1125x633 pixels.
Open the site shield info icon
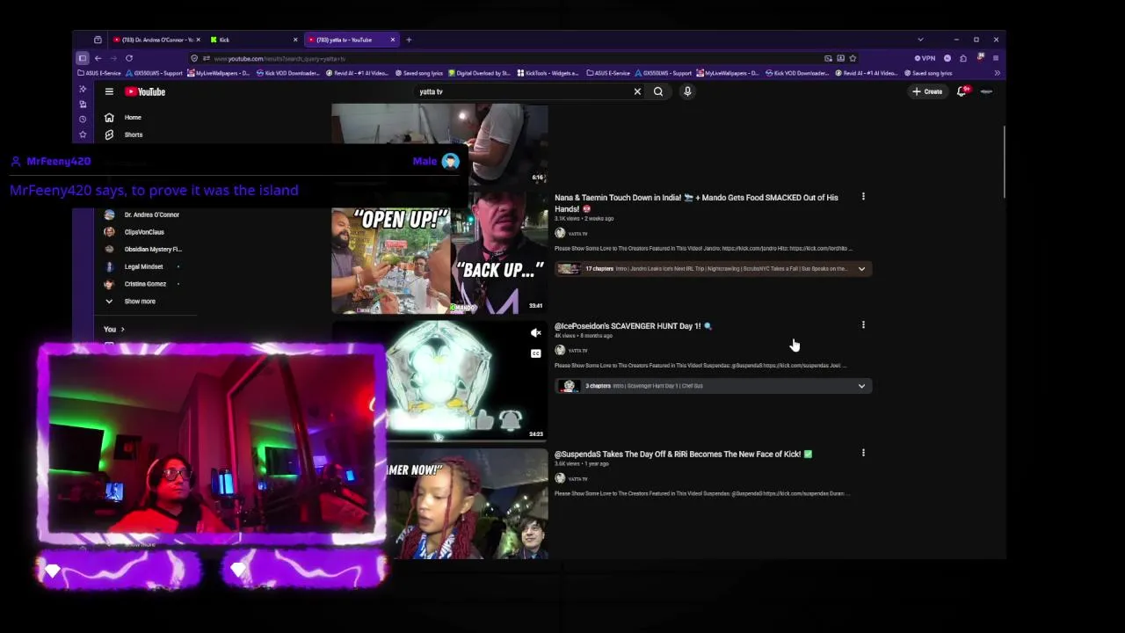pyautogui.click(x=194, y=58)
